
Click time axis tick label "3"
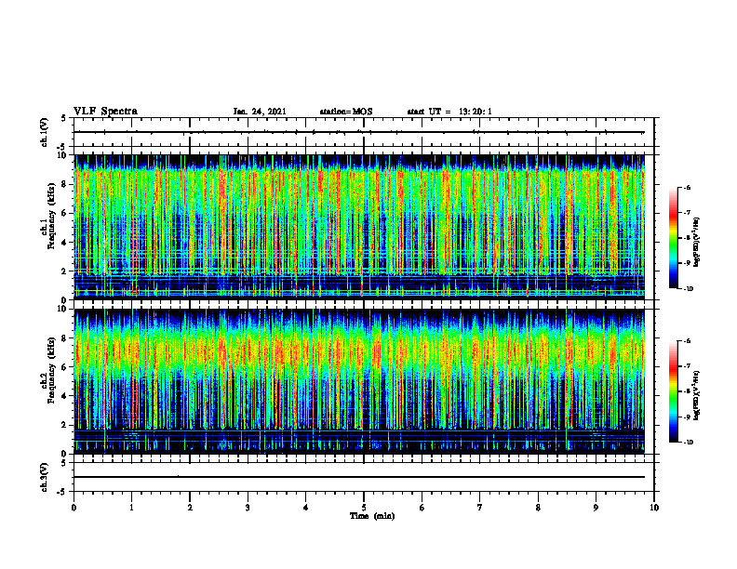tap(248, 508)
